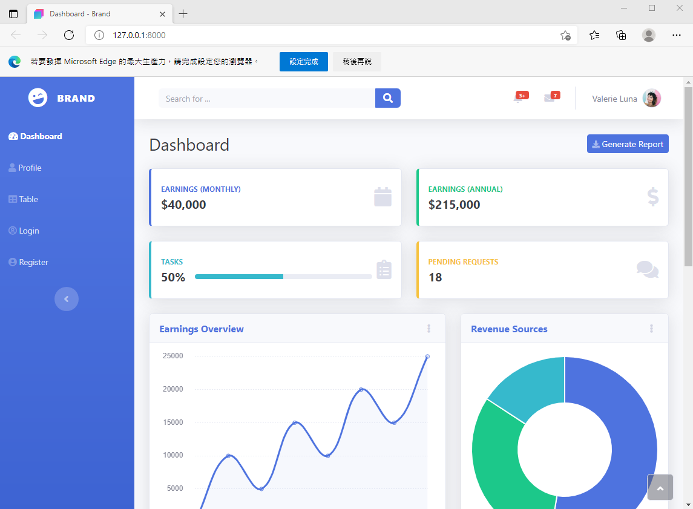Click the Valerie Luna avatar picture
This screenshot has height=509, width=693.
[652, 99]
